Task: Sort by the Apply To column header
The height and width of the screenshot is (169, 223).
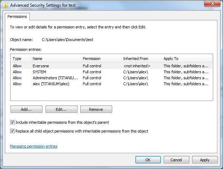Action: tap(187, 59)
